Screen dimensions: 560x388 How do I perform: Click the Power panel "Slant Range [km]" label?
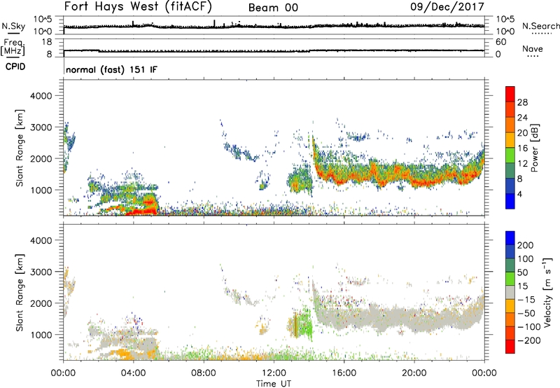coord(20,148)
